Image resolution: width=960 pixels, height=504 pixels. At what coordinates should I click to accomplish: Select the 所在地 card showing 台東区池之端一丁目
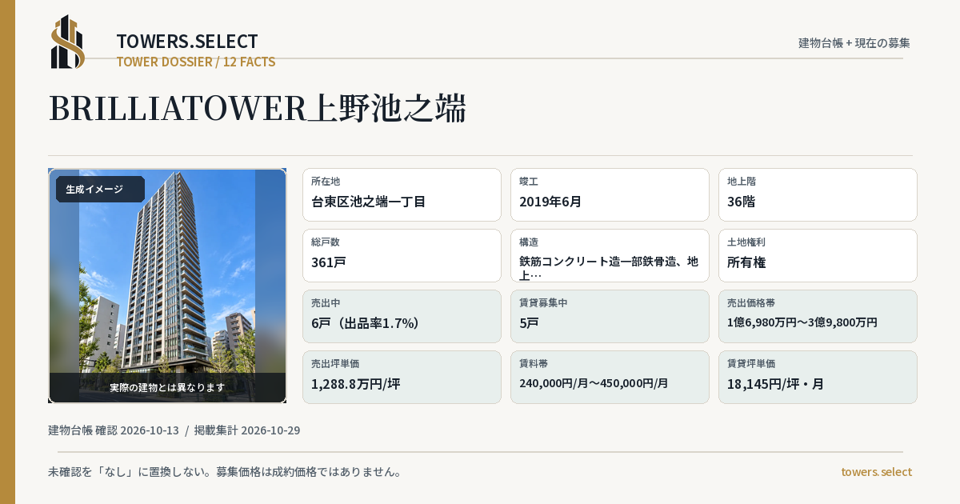click(x=402, y=194)
